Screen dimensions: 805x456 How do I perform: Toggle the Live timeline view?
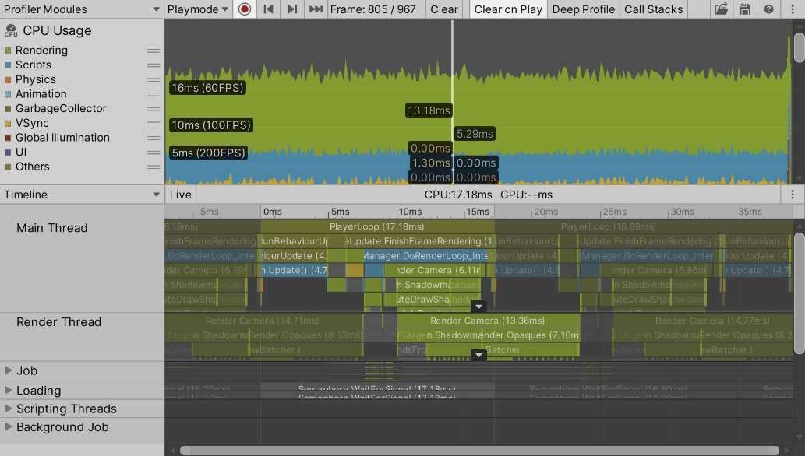click(x=180, y=195)
